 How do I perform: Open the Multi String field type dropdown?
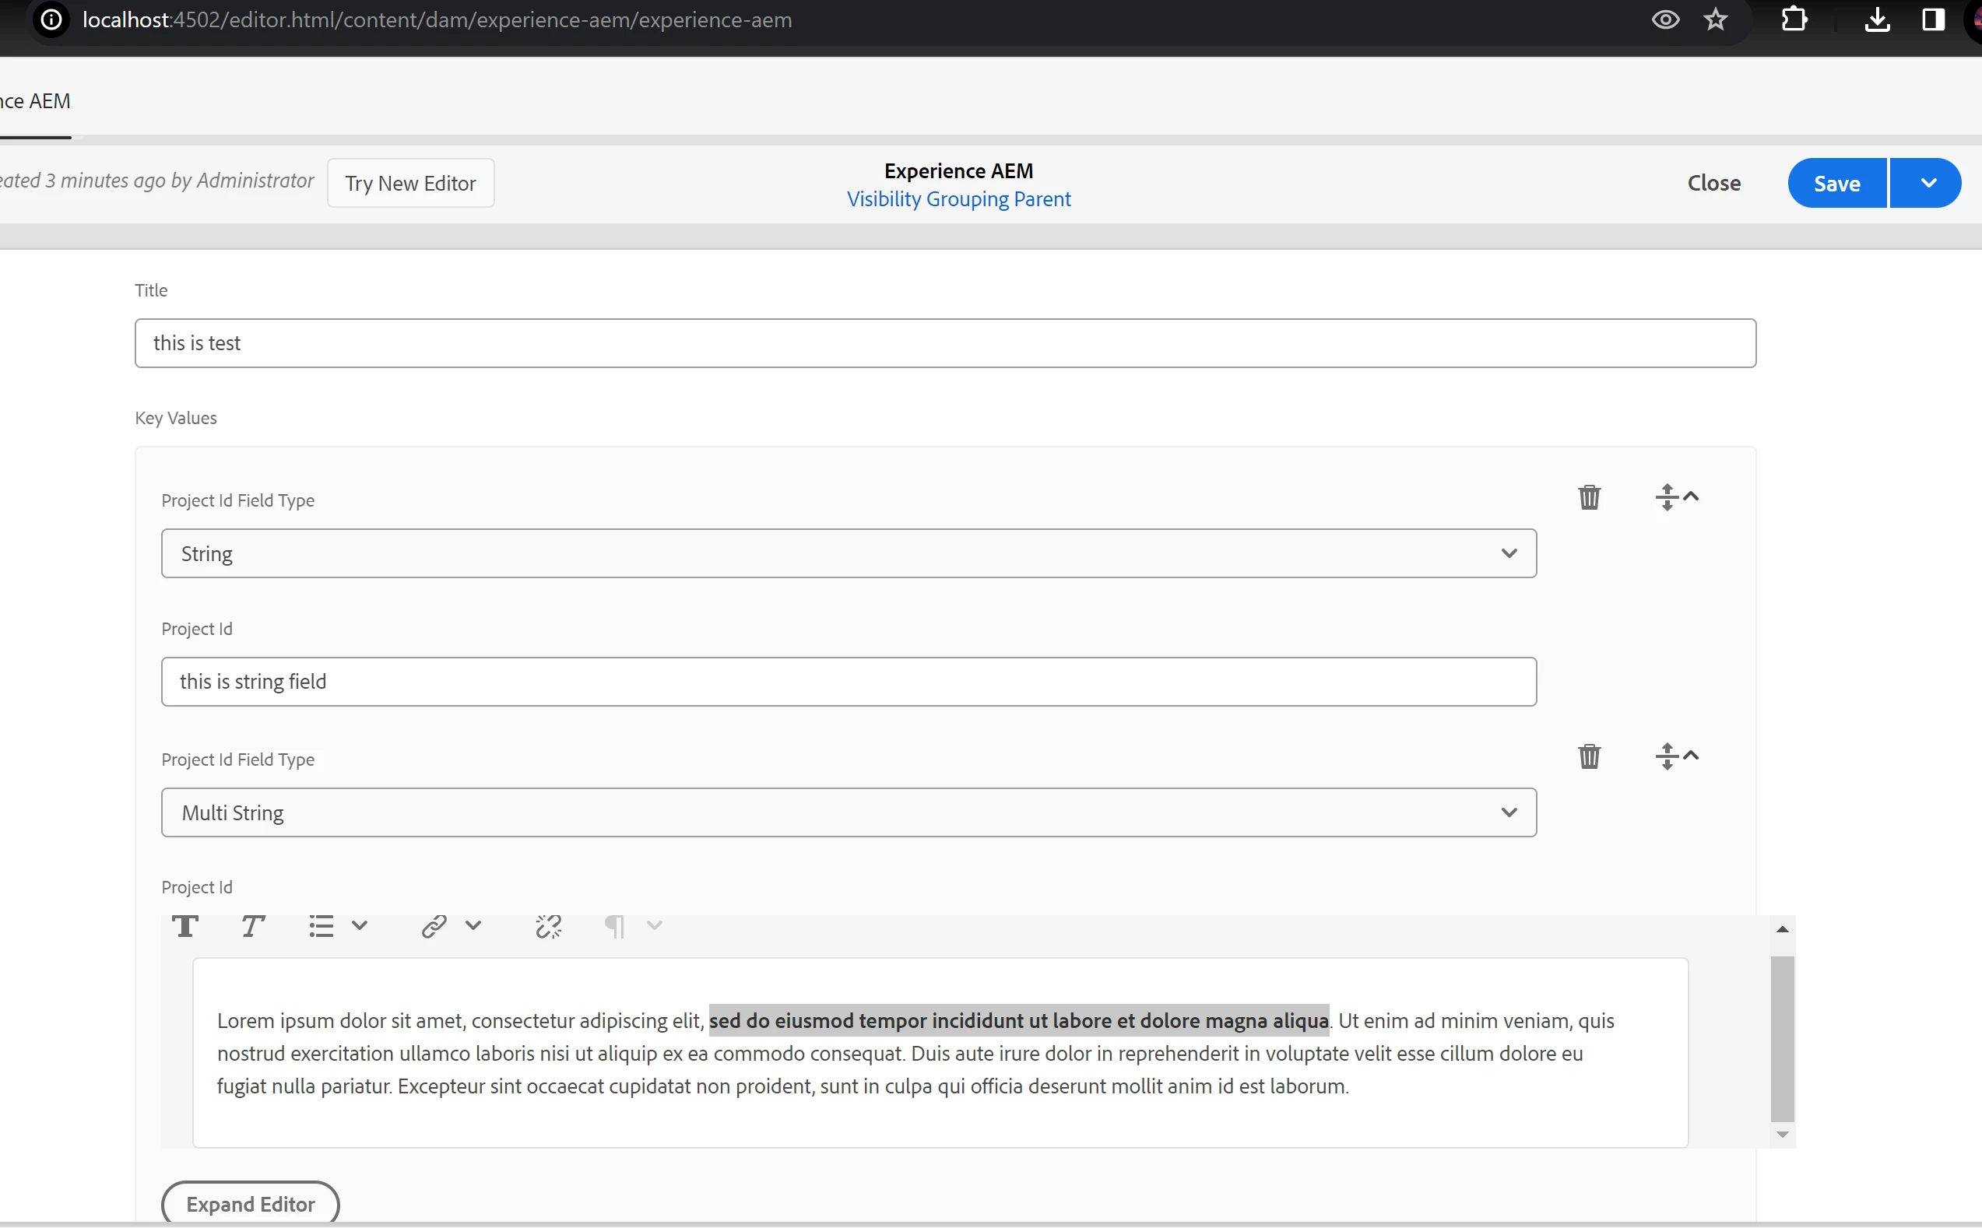pyautogui.click(x=848, y=813)
